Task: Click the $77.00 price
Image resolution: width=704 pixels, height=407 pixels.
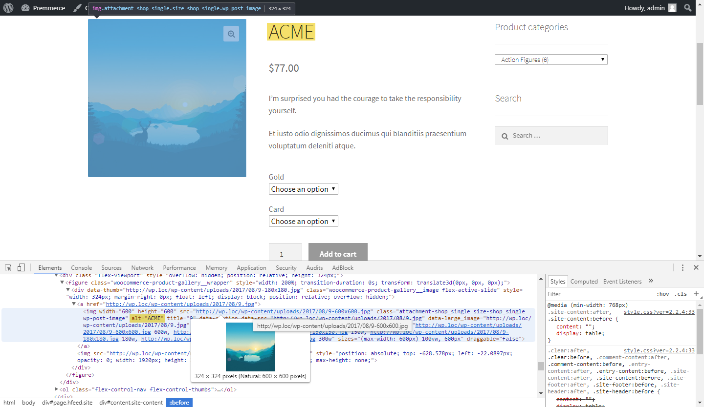Action: point(284,68)
